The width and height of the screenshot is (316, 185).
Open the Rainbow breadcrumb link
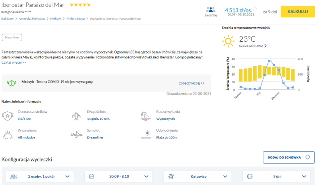[8, 18]
